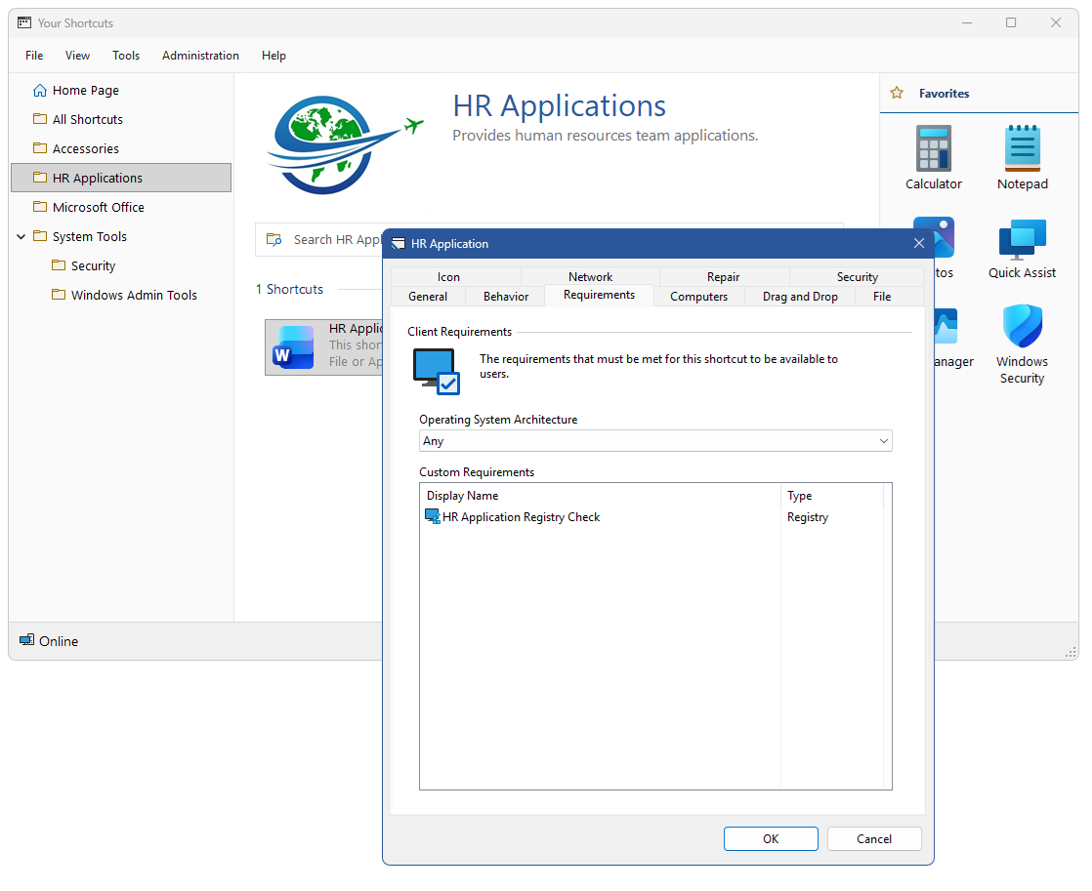This screenshot has height=891, width=1092.
Task: Select Accessories in the sidebar
Action: point(86,148)
